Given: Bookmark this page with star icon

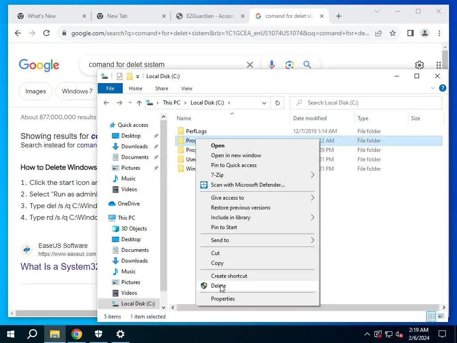Looking at the screenshot, I should click(393, 33).
